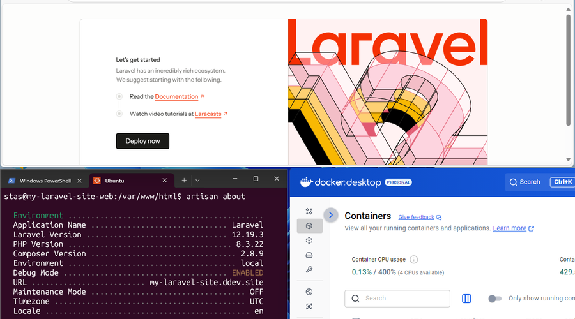Click Maintenance Mode OFF value
575x319 pixels.
tap(257, 292)
